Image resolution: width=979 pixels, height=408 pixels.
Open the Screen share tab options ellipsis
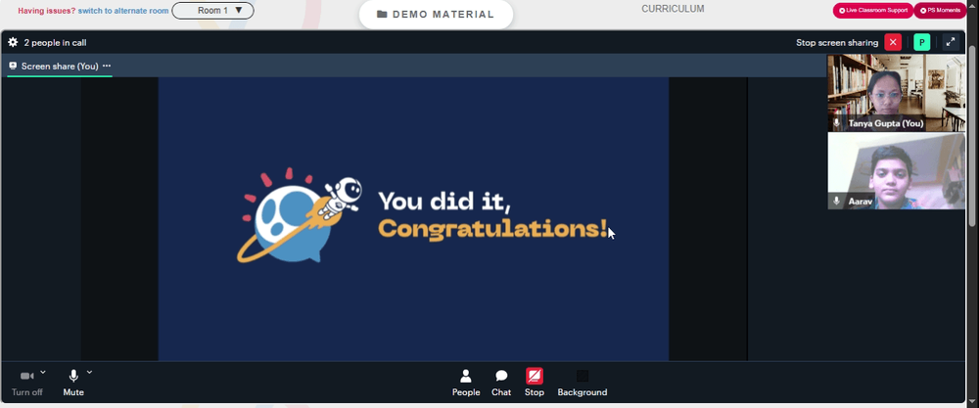pos(107,66)
